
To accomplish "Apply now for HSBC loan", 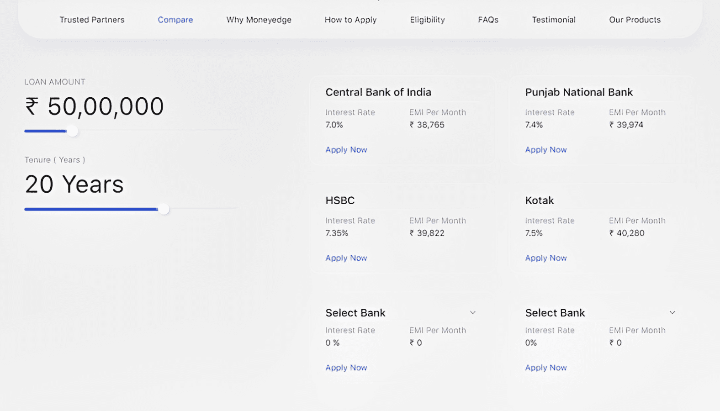I will point(346,258).
